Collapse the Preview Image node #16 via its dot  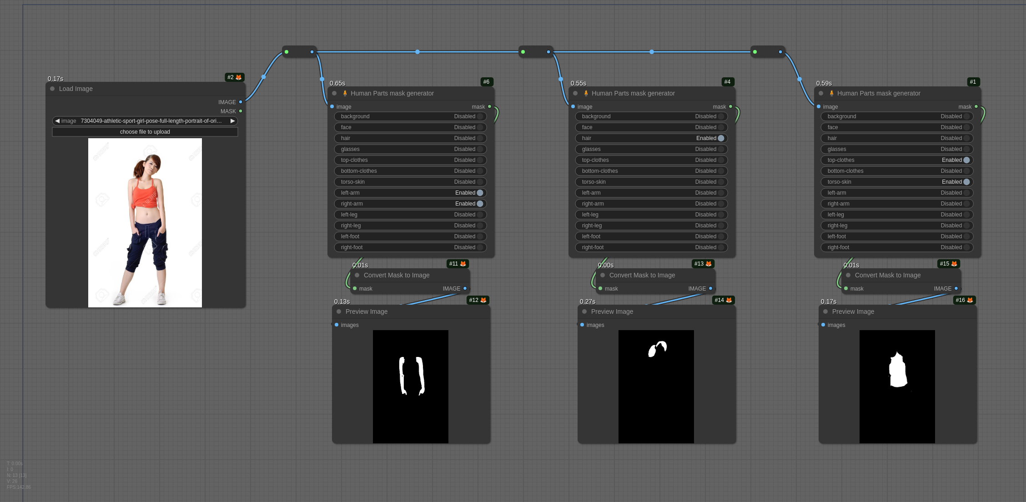[x=825, y=311]
